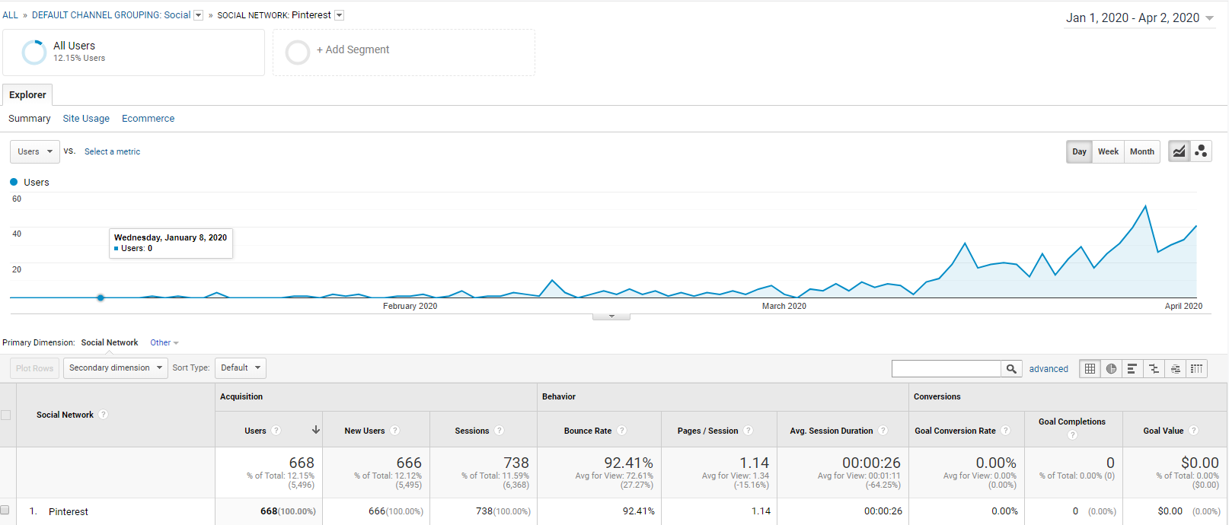Set chart granularity to Day
This screenshot has width=1229, height=525.
1079,151
